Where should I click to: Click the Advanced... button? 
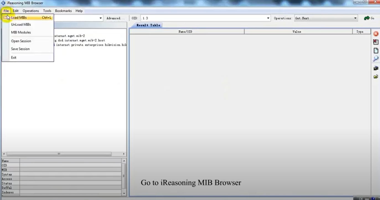[x=115, y=18]
